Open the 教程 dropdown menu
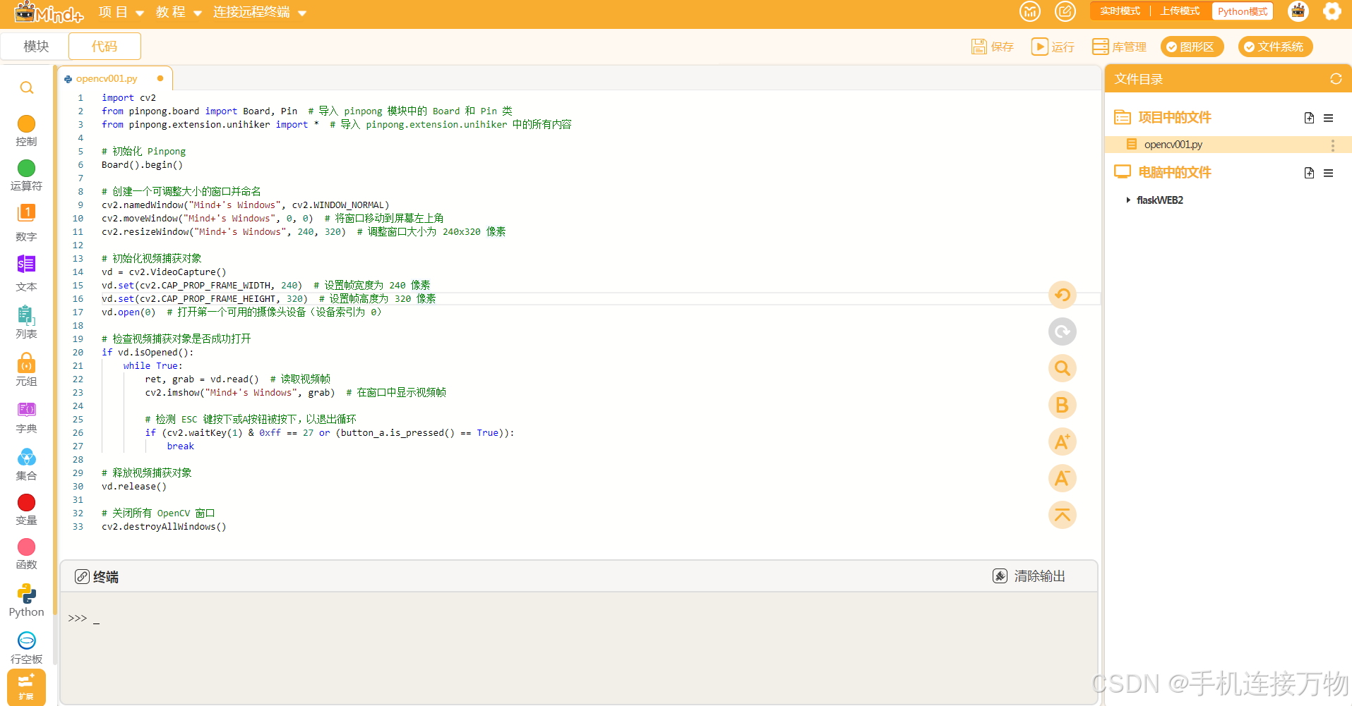This screenshot has width=1352, height=706. coord(179,12)
